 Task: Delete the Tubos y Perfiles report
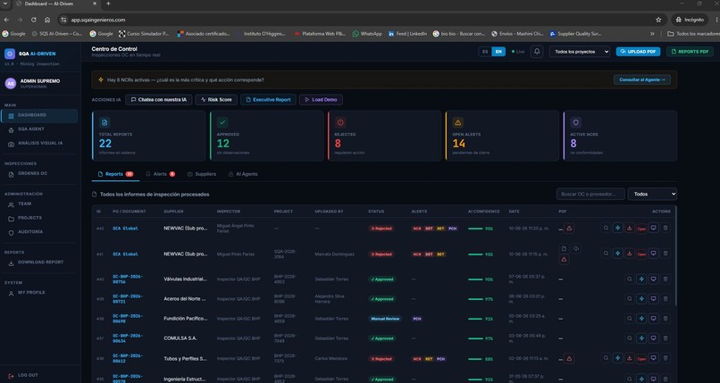click(666, 358)
